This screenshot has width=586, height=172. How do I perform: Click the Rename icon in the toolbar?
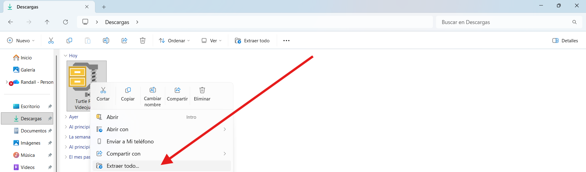pyautogui.click(x=106, y=40)
